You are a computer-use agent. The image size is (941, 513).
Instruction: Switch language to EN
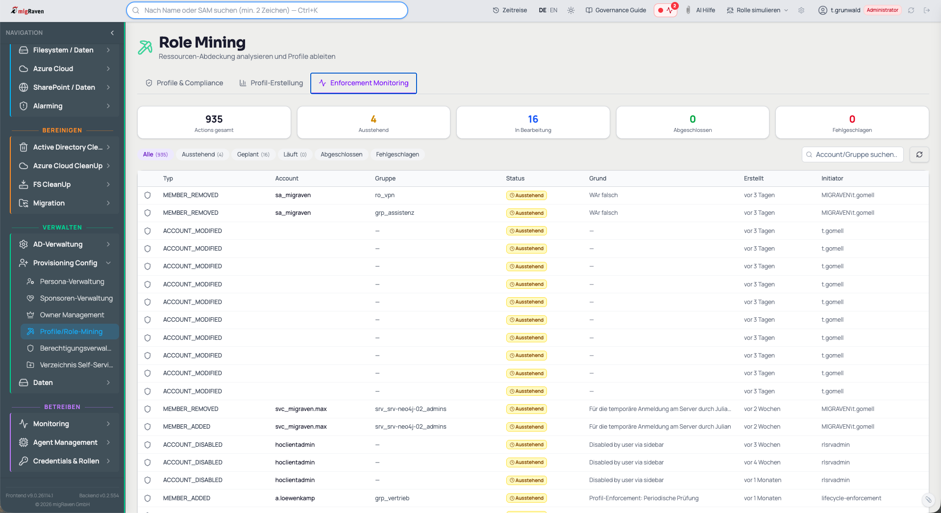(554, 10)
